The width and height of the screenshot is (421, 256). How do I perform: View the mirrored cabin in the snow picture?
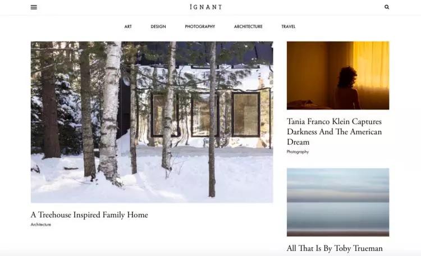pyautogui.click(x=152, y=122)
